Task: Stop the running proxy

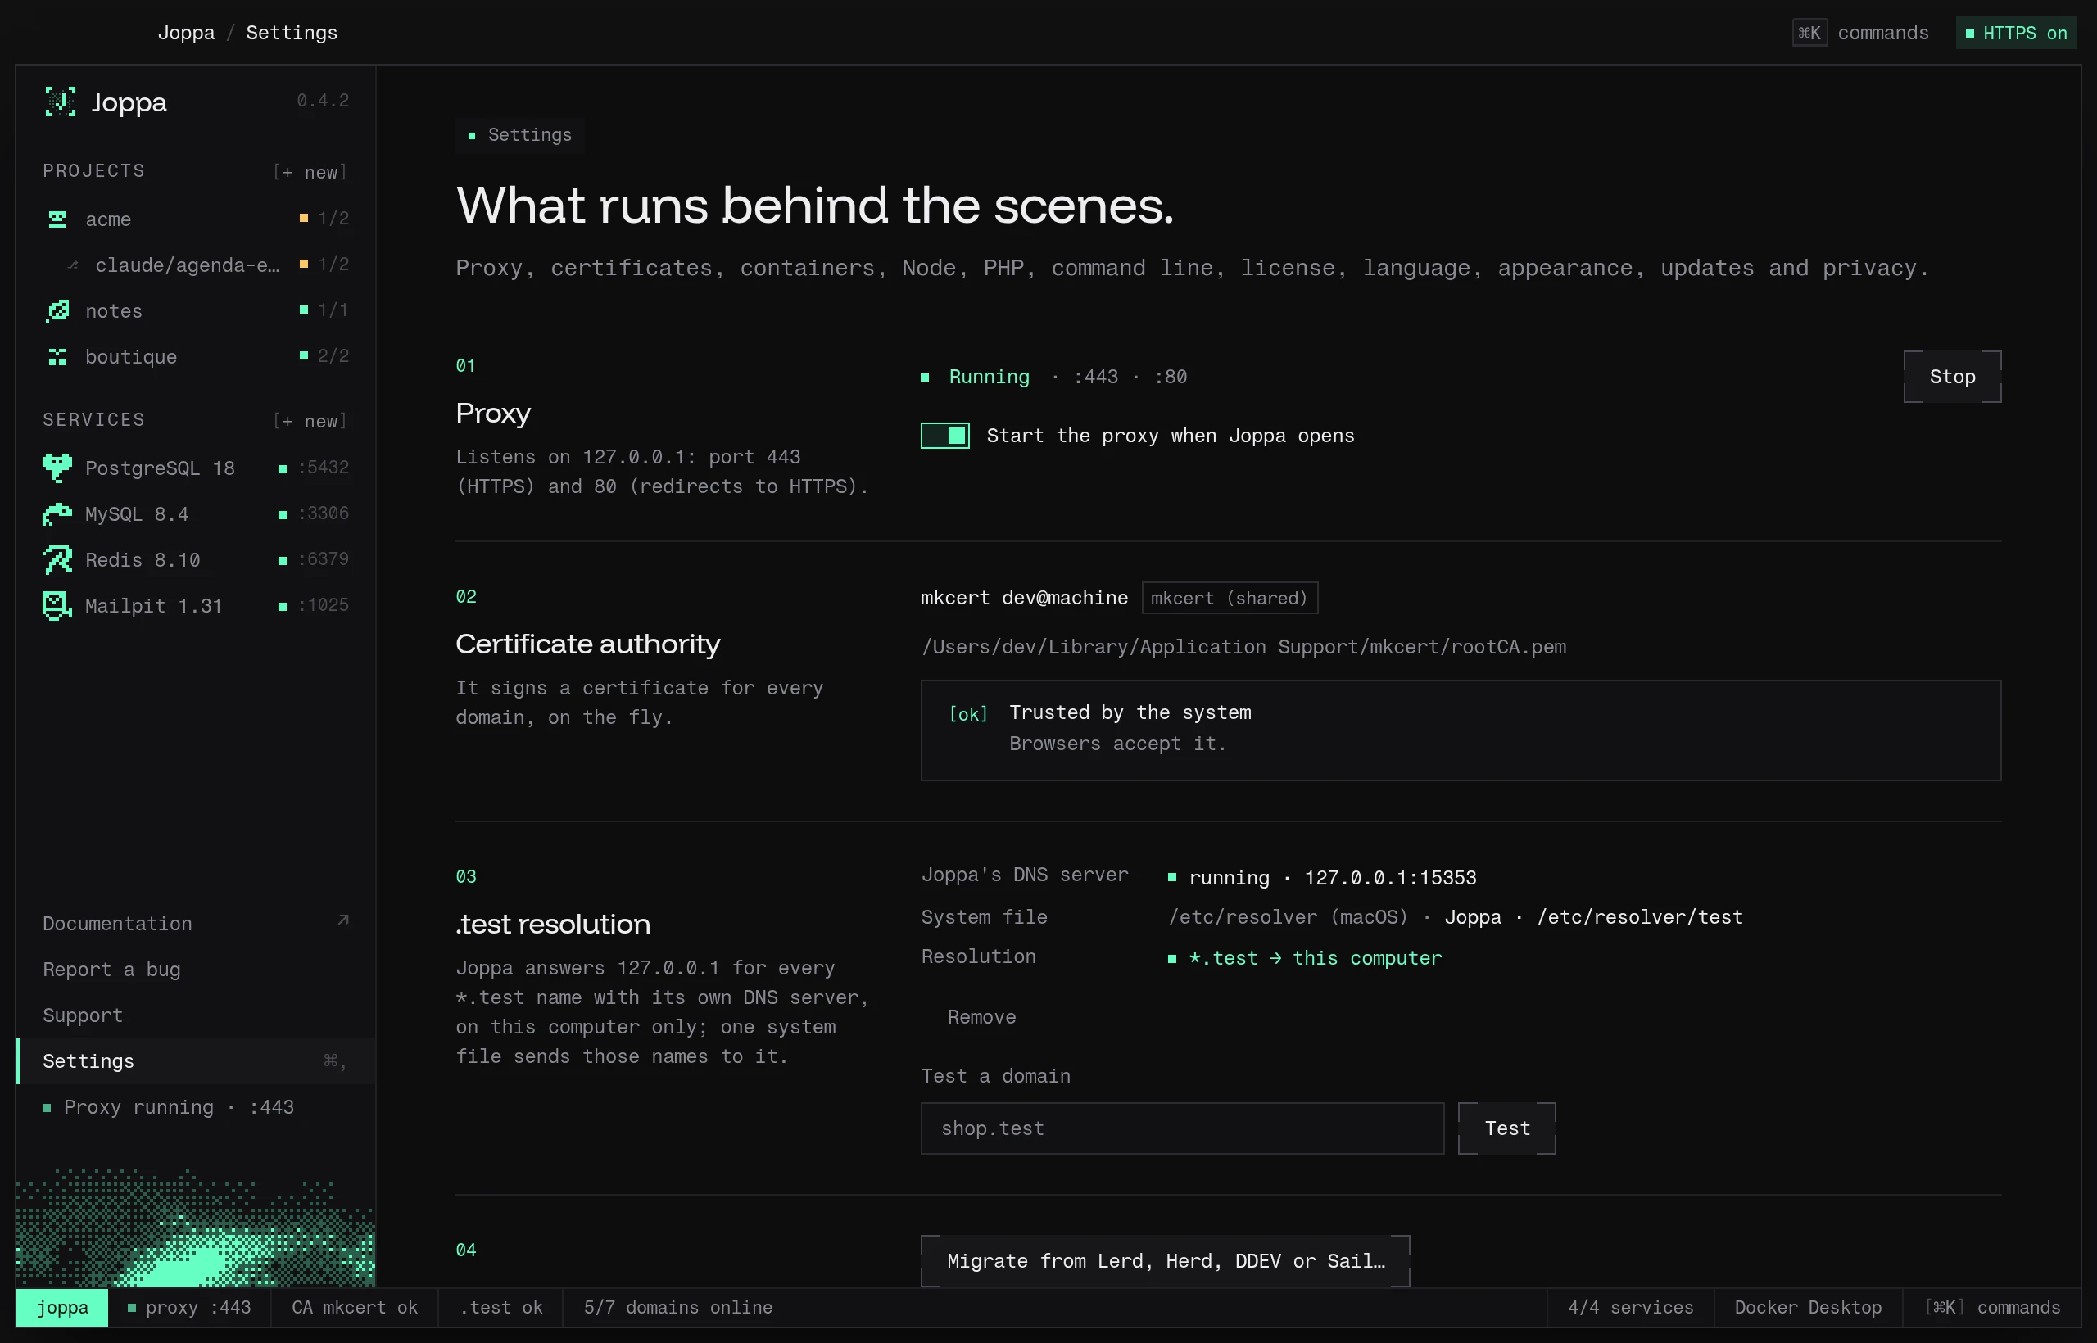Action: tap(1952, 377)
